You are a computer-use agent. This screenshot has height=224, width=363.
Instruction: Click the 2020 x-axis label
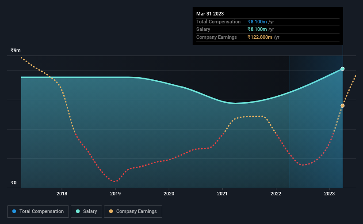click(169, 194)
